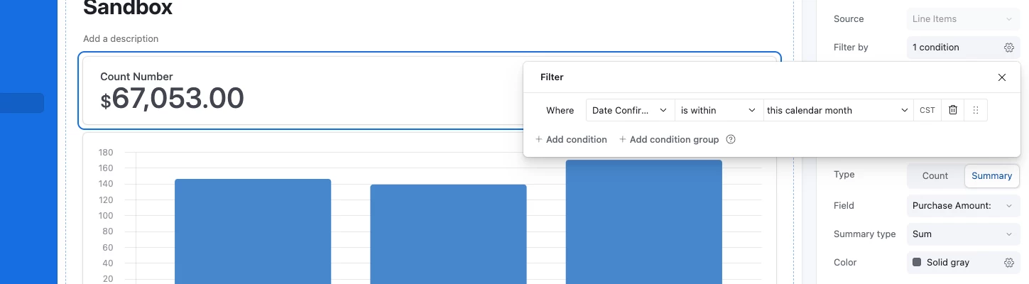The image size is (1029, 284).
Task: Switch Type toggle to Count
Action: (935, 176)
